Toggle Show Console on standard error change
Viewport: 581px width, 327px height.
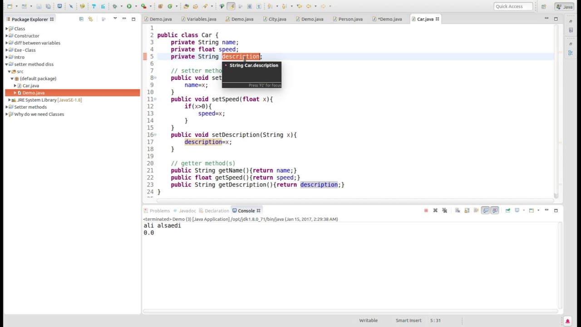pyautogui.click(x=495, y=210)
